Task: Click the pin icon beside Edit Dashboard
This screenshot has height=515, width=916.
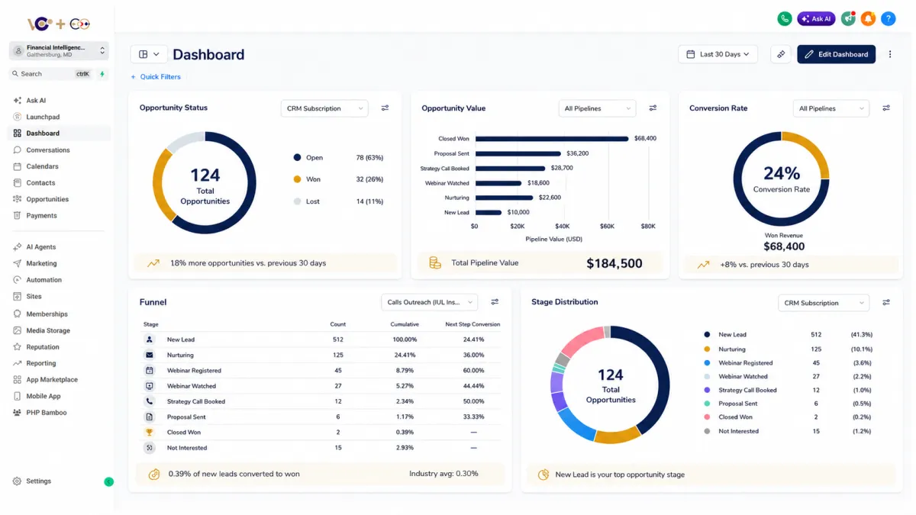Action: click(x=780, y=54)
